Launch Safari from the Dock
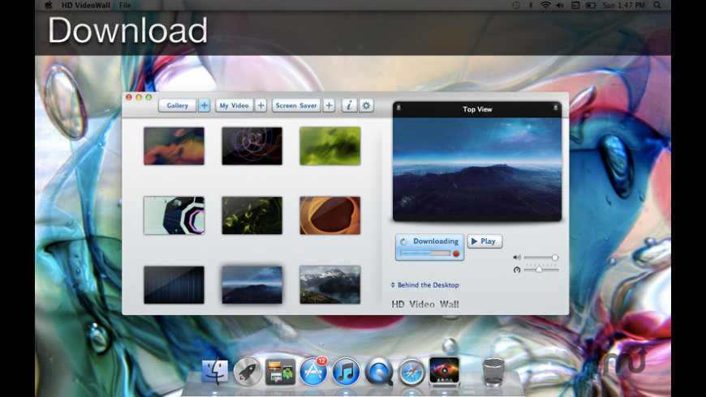 pos(411,372)
